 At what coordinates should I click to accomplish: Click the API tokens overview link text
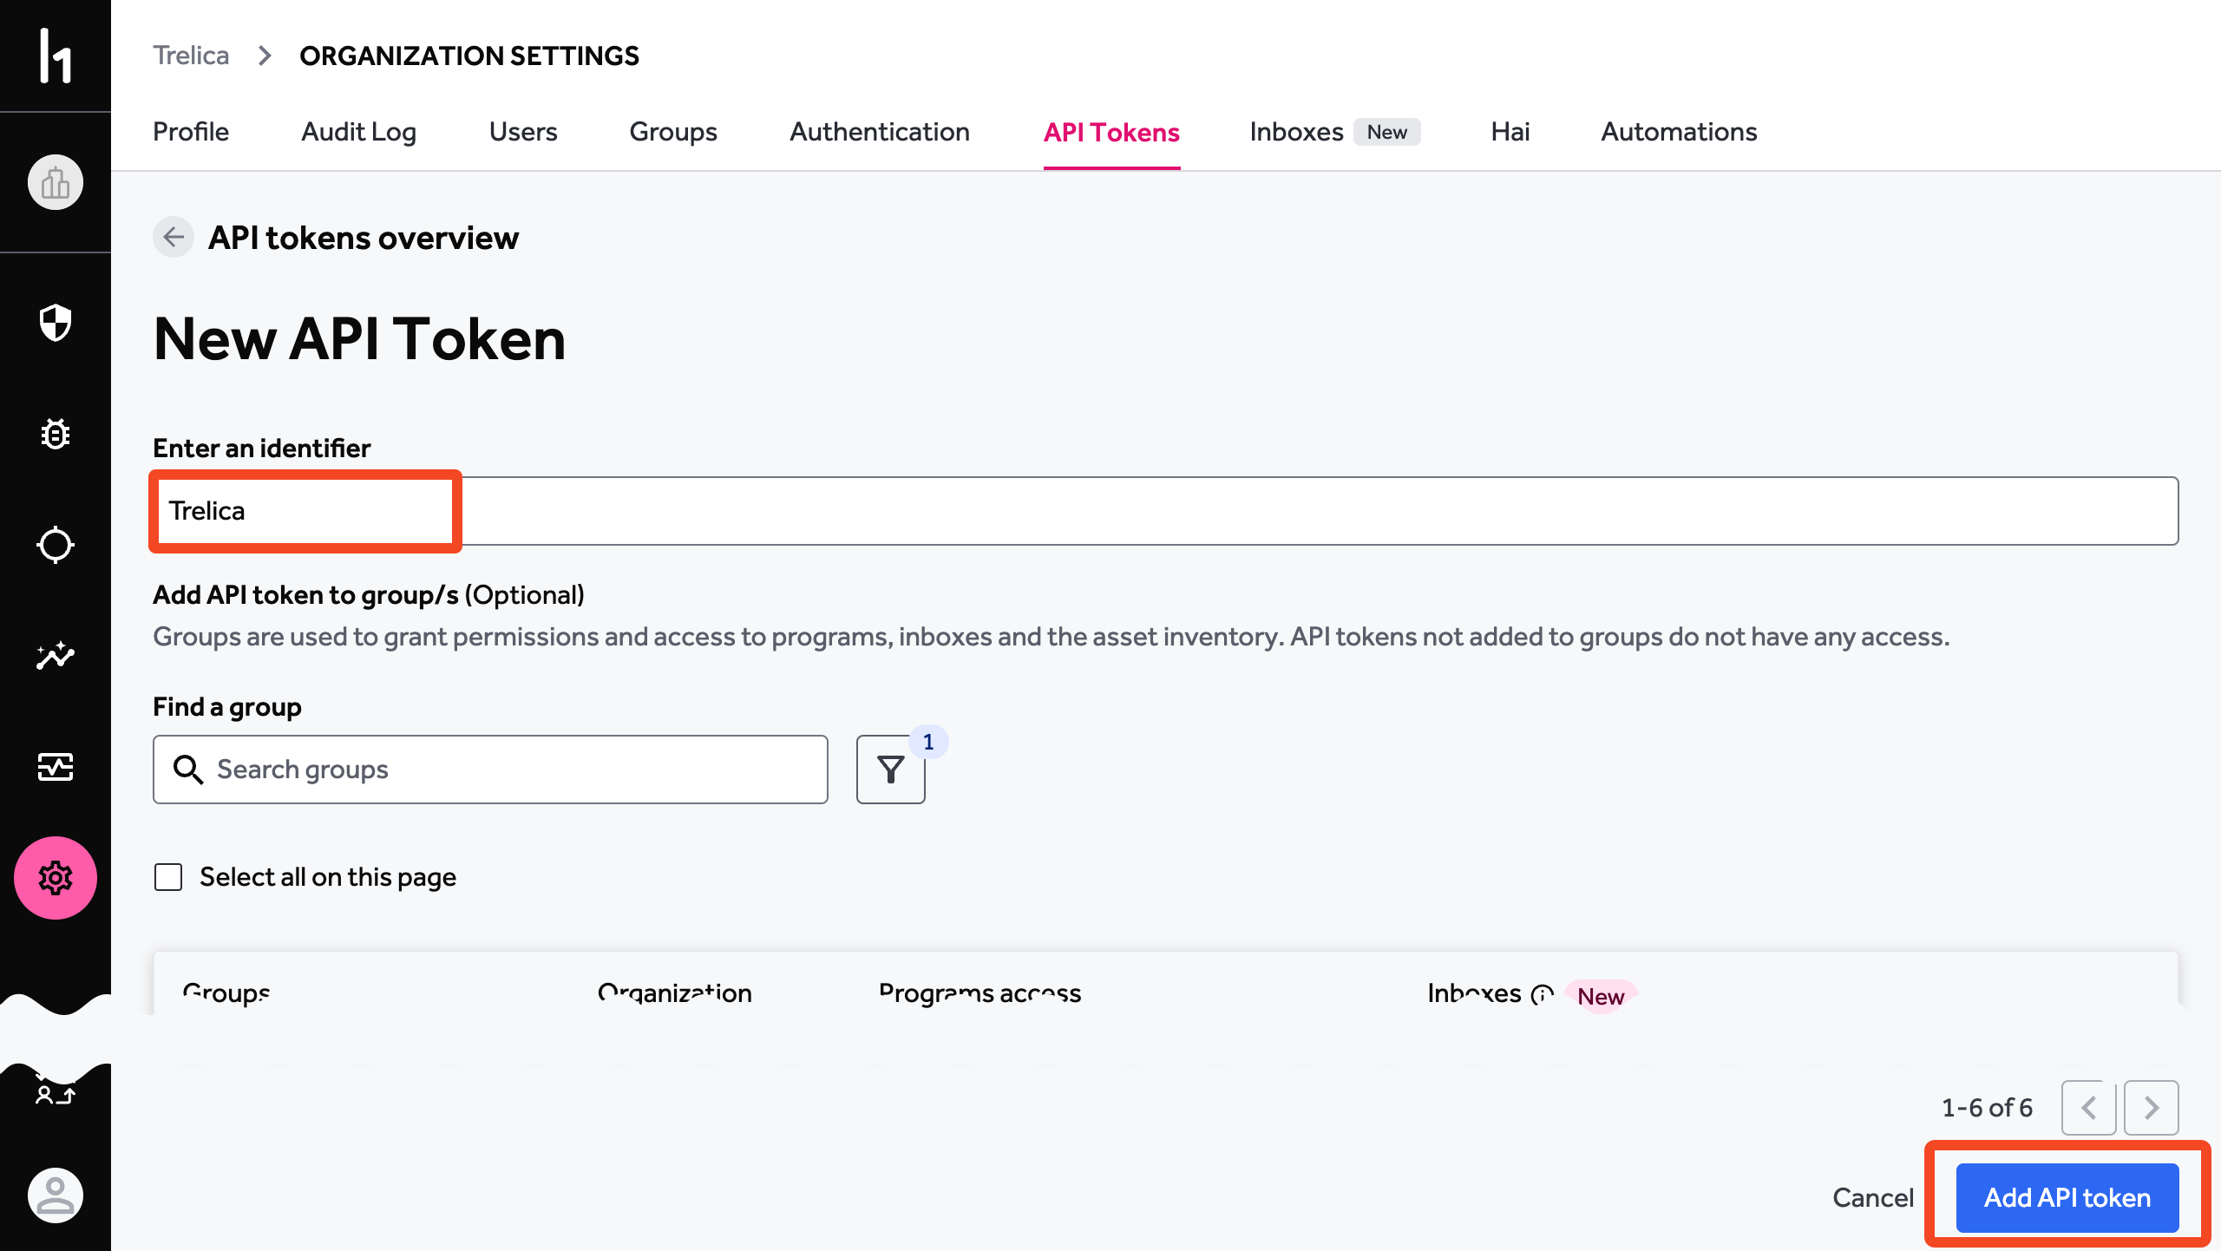click(364, 237)
